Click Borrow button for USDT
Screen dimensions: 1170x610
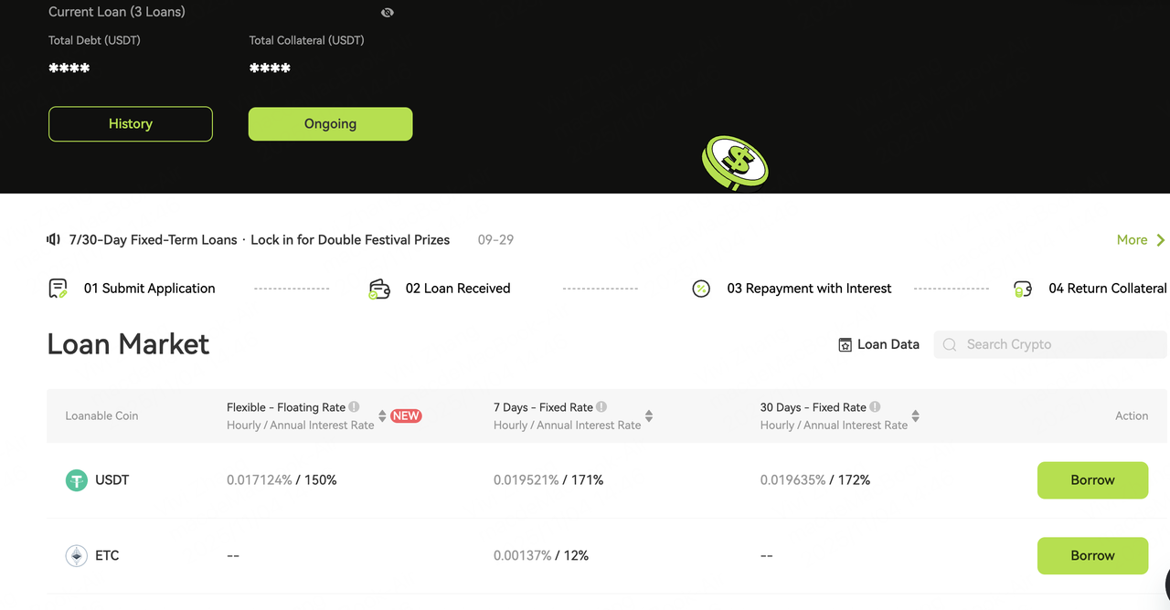point(1092,480)
